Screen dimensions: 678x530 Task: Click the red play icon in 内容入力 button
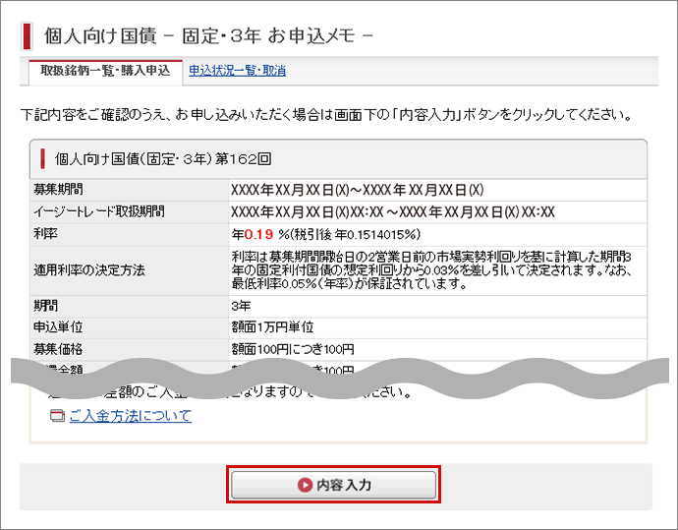(304, 485)
